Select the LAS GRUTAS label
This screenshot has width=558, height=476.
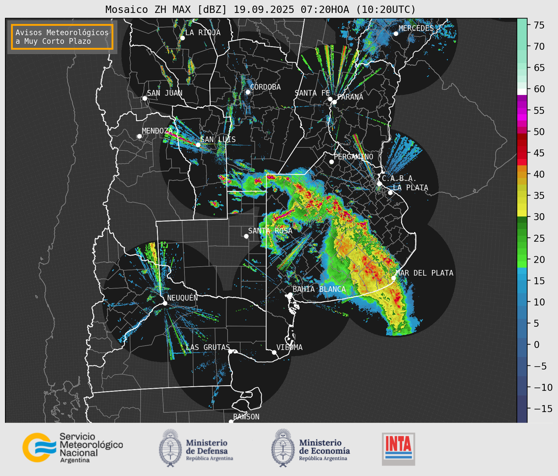click(208, 347)
